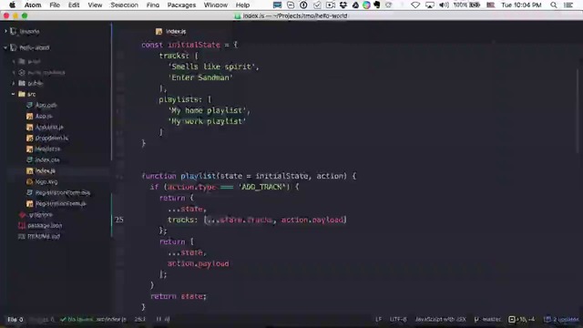Expand the node_modules folder
Screen dimensions: 583x328
[x=14, y=72]
